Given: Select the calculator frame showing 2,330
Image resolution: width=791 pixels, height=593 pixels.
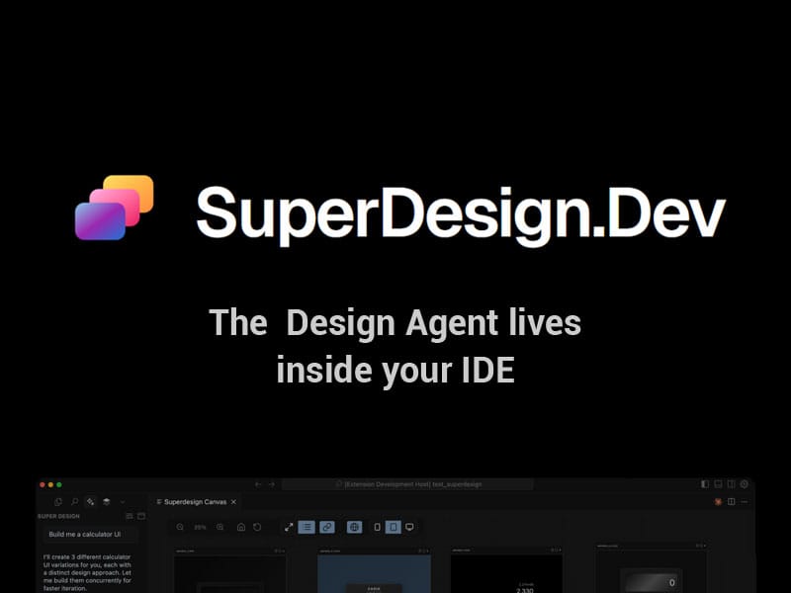Looking at the screenshot, I should 506,570.
